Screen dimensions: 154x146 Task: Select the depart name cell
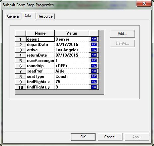click(x=40, y=39)
